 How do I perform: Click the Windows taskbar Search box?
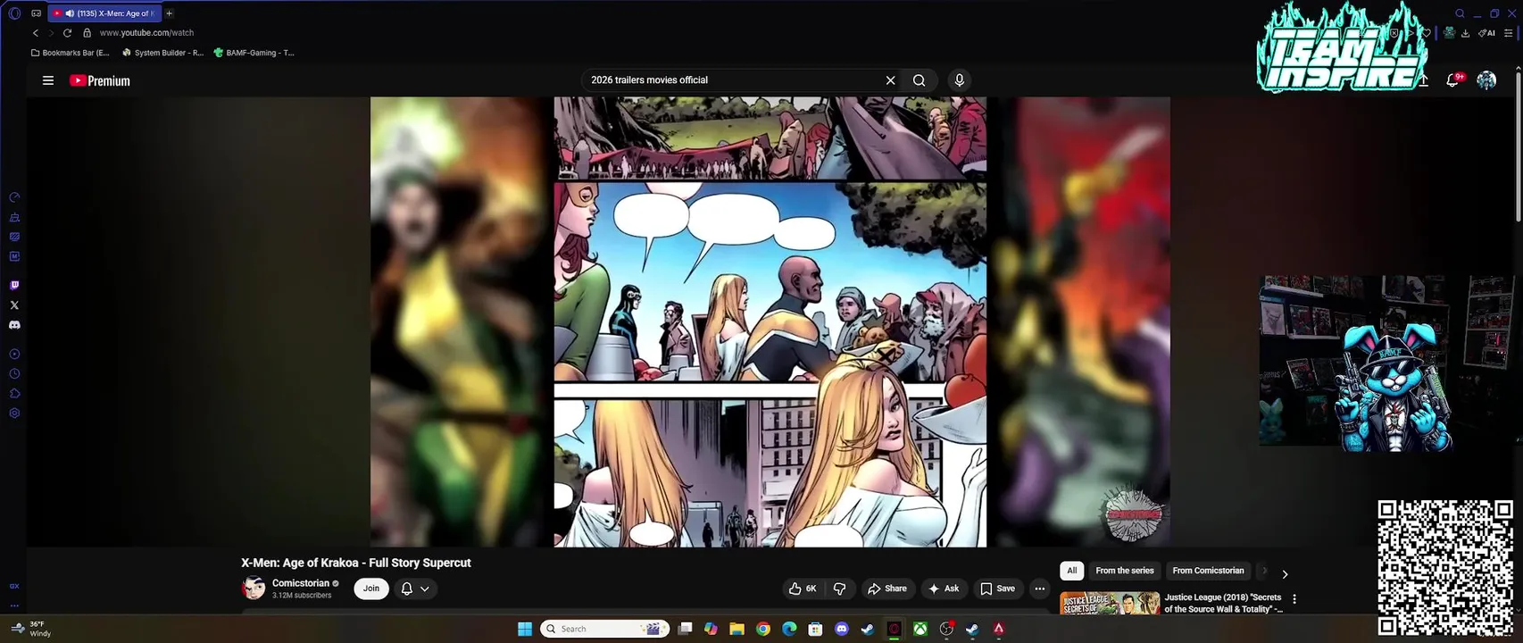click(x=606, y=629)
